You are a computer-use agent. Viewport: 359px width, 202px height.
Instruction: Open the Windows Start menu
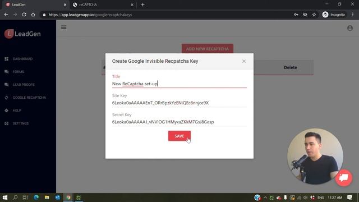5,198
